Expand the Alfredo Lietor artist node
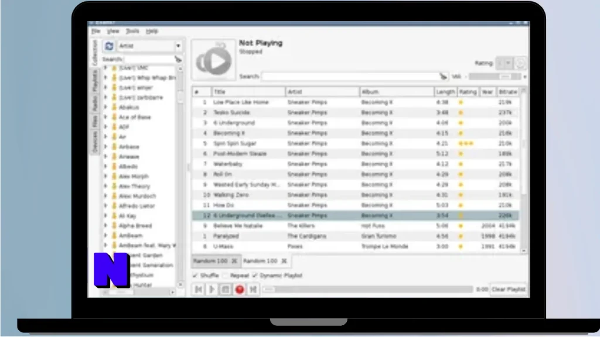Image resolution: width=600 pixels, height=337 pixels. 105,206
